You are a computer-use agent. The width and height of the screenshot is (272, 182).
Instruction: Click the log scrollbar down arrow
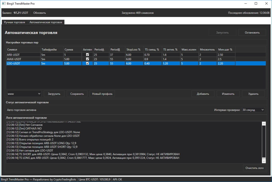264,161
